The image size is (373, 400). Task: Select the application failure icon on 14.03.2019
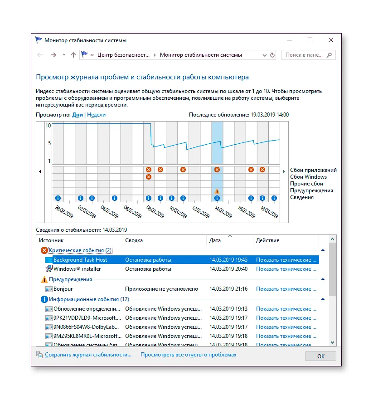click(x=217, y=170)
